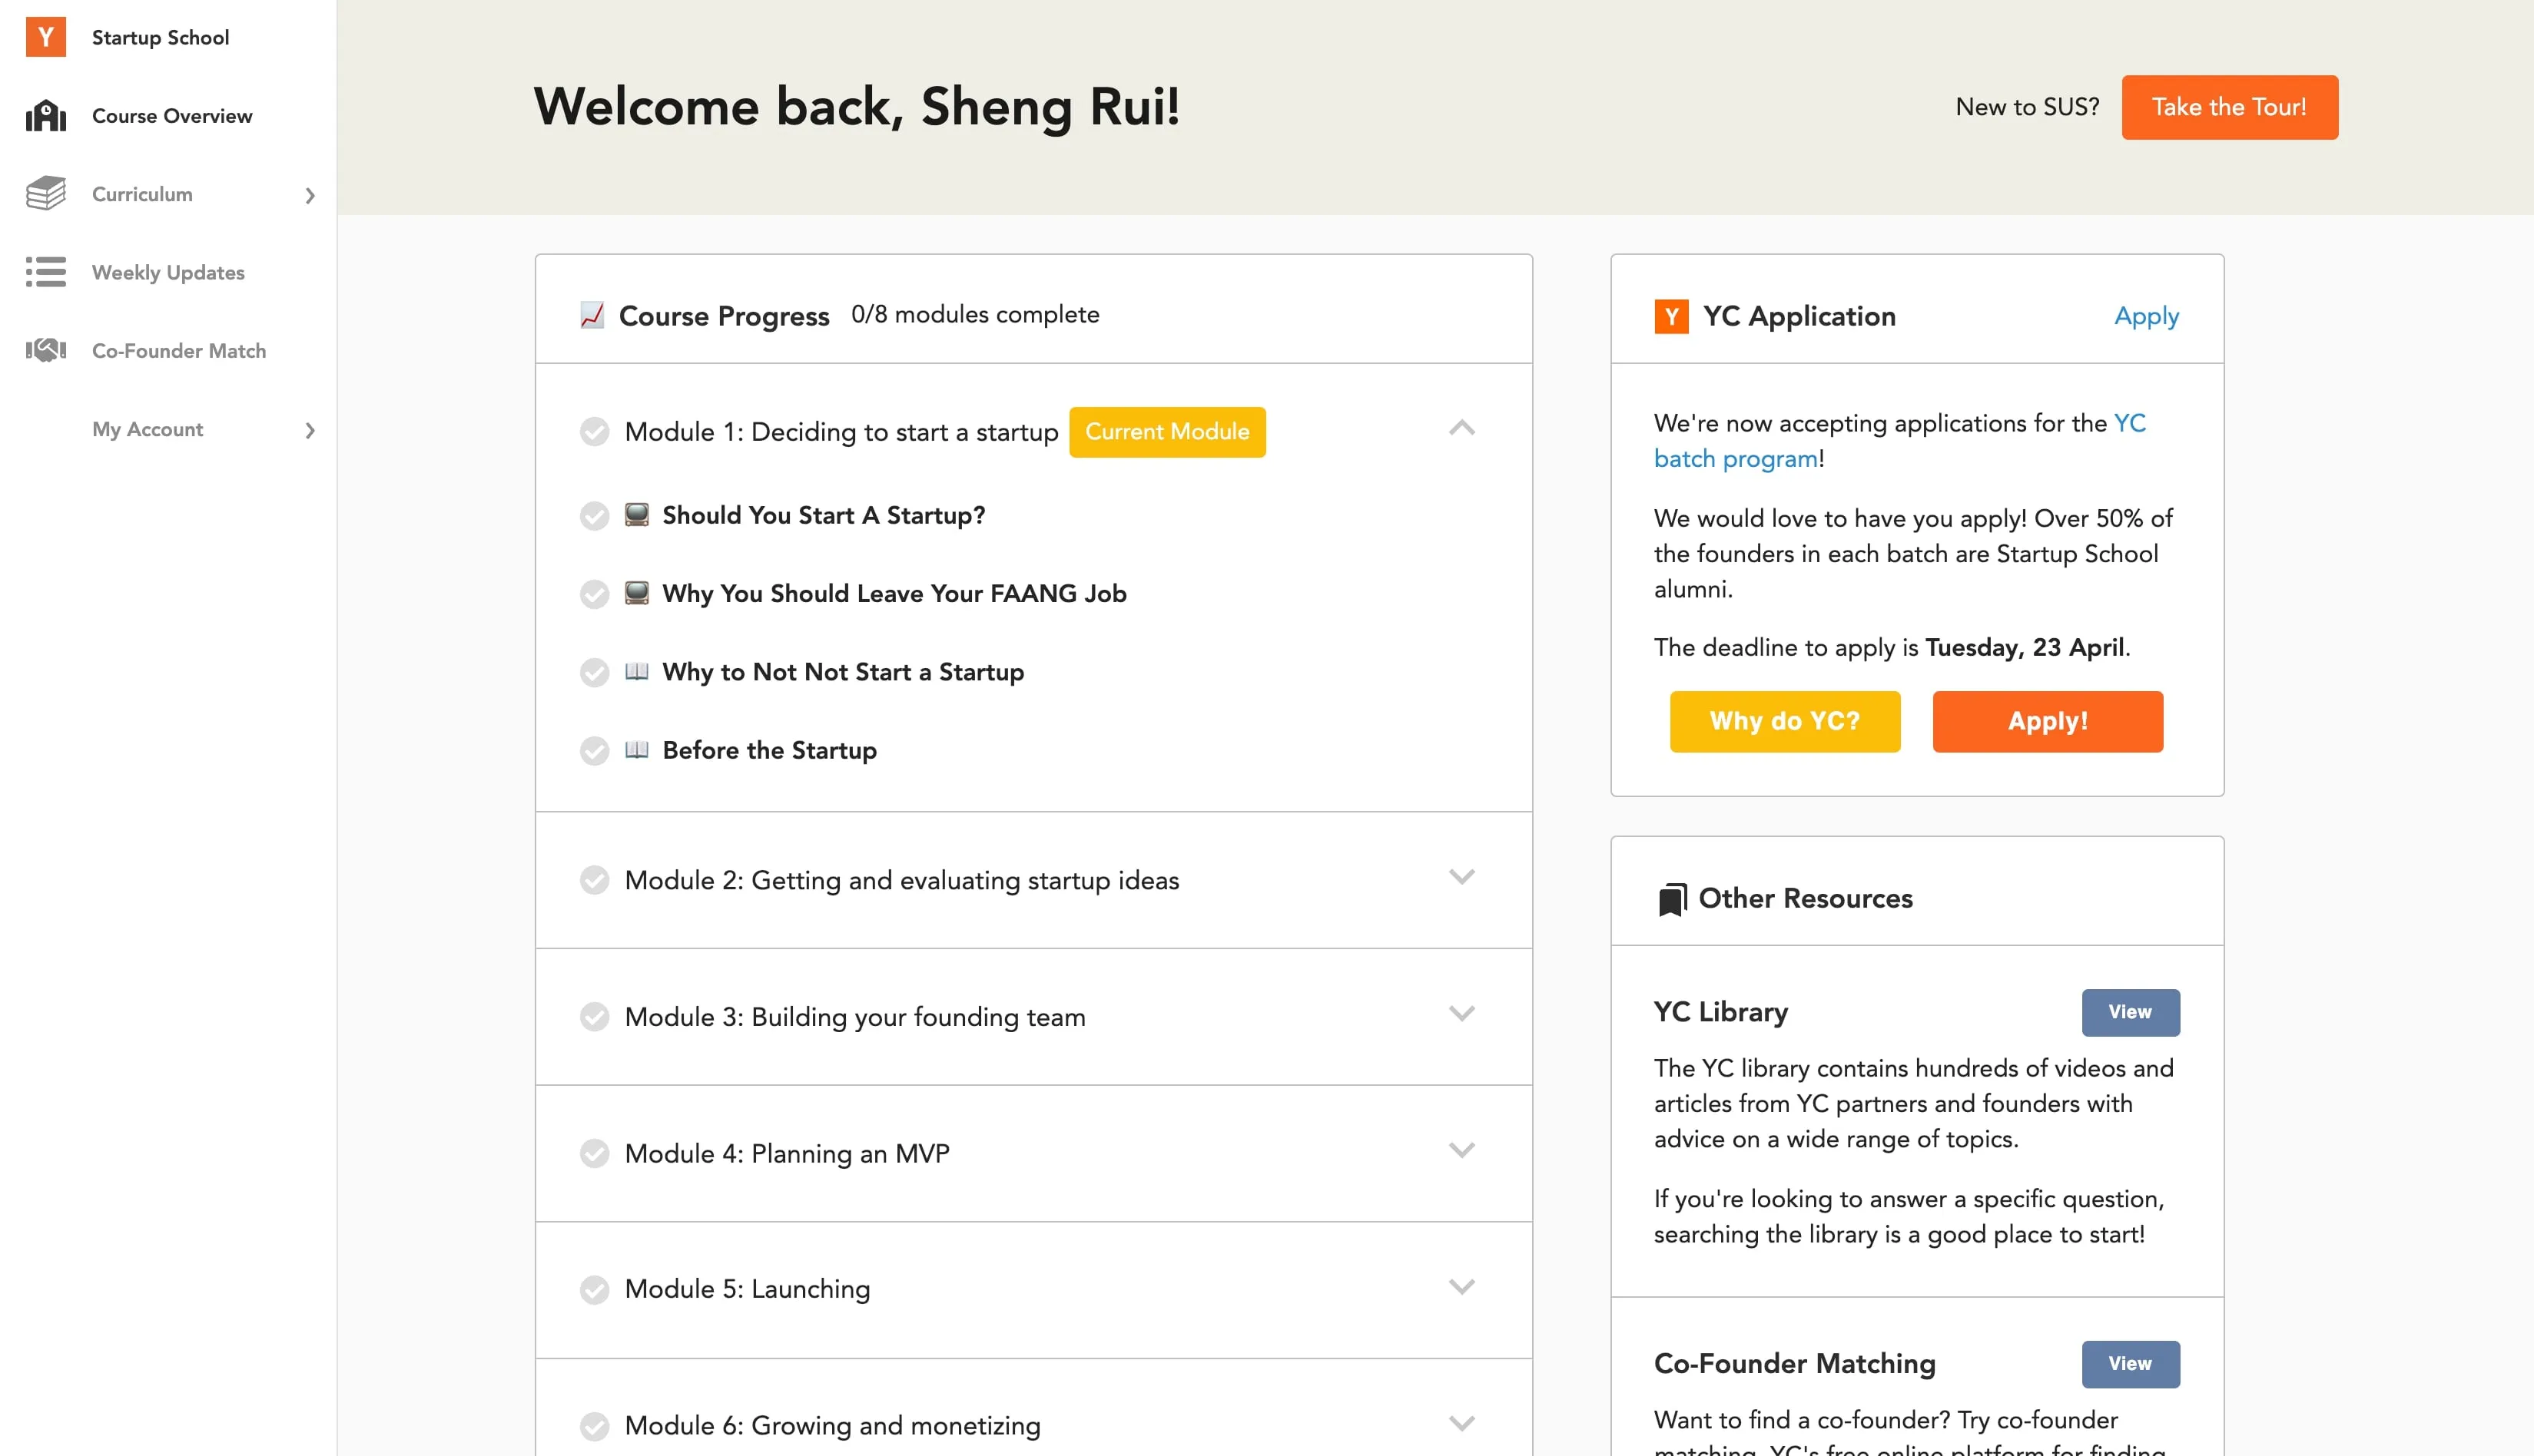Toggle Module 1 completion checkbox

[x=595, y=432]
